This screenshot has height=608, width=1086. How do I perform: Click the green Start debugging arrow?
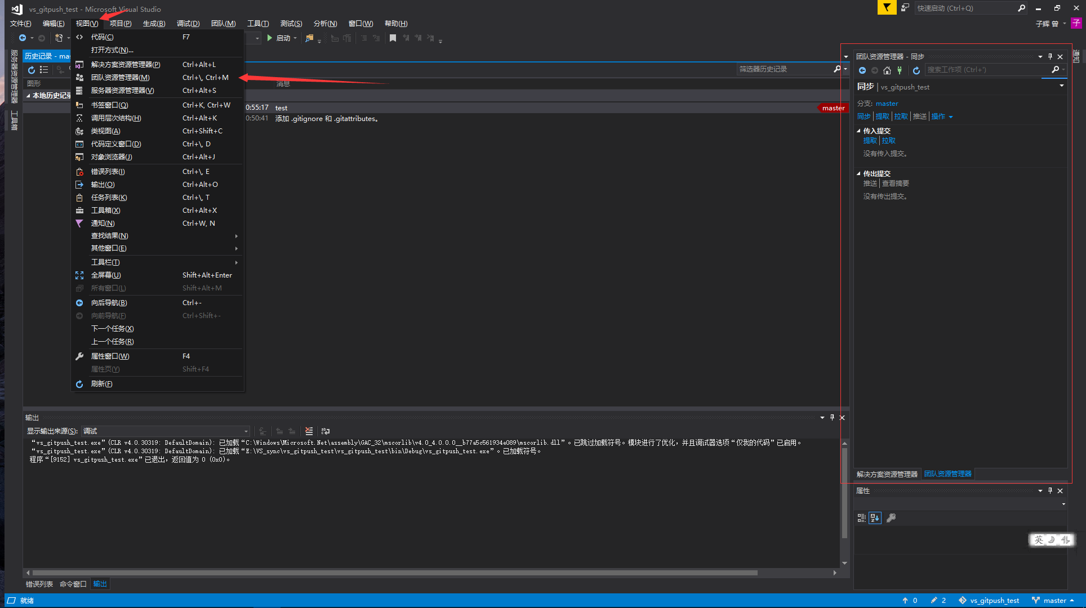[x=270, y=38]
